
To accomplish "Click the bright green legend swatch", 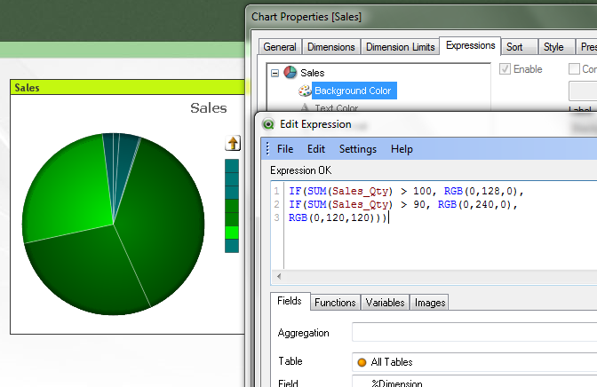I will pyautogui.click(x=232, y=233).
